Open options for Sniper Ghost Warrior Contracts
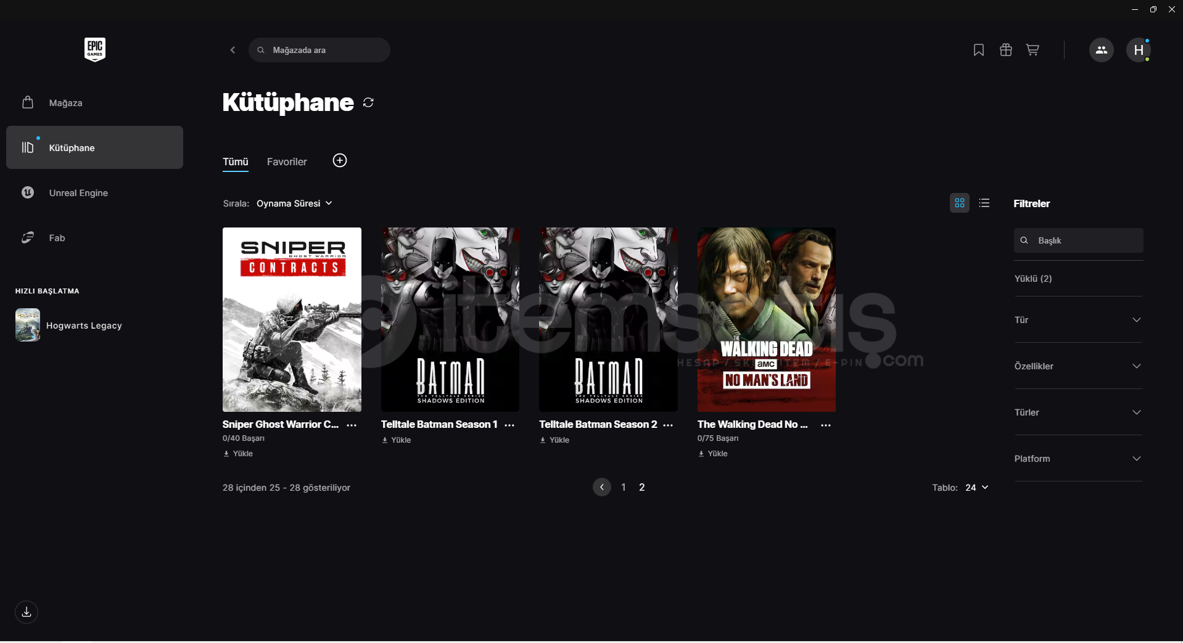The width and height of the screenshot is (1183, 643). (x=352, y=425)
